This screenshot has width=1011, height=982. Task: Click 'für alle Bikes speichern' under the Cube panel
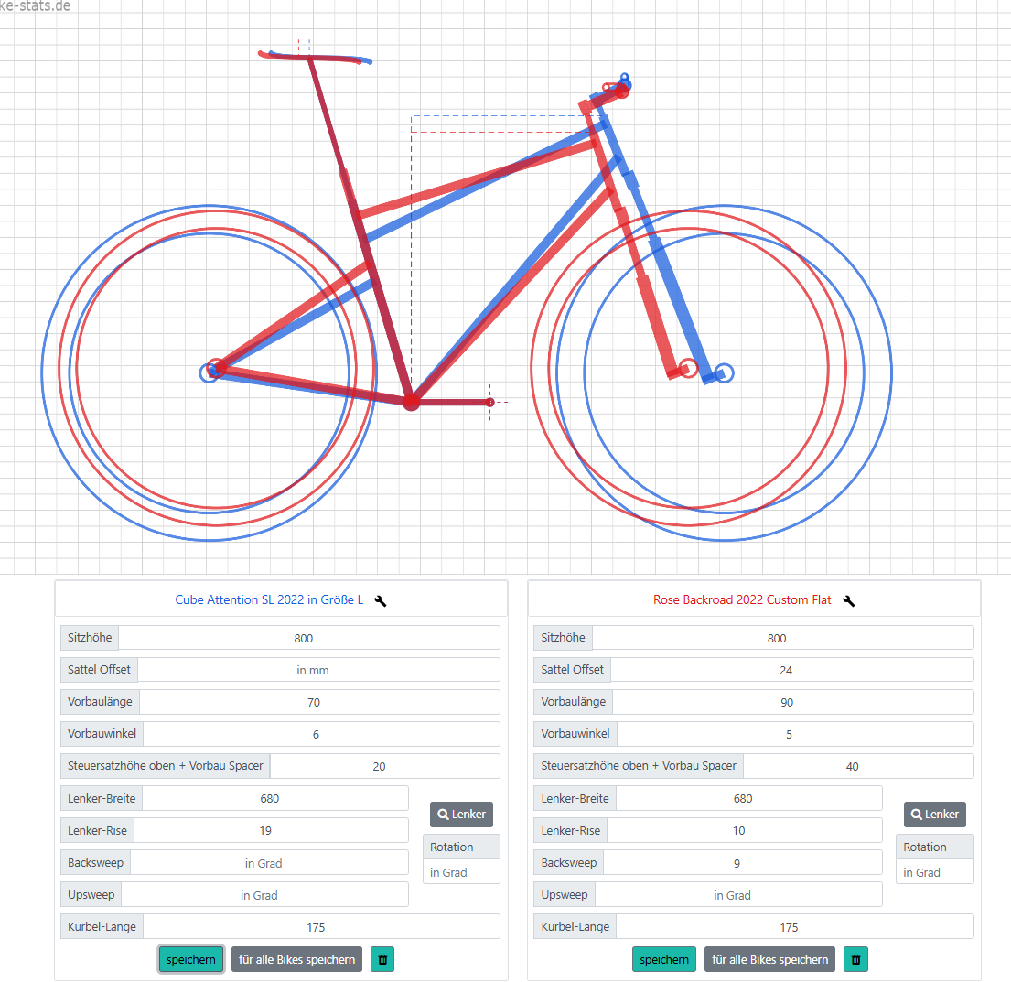tap(296, 959)
